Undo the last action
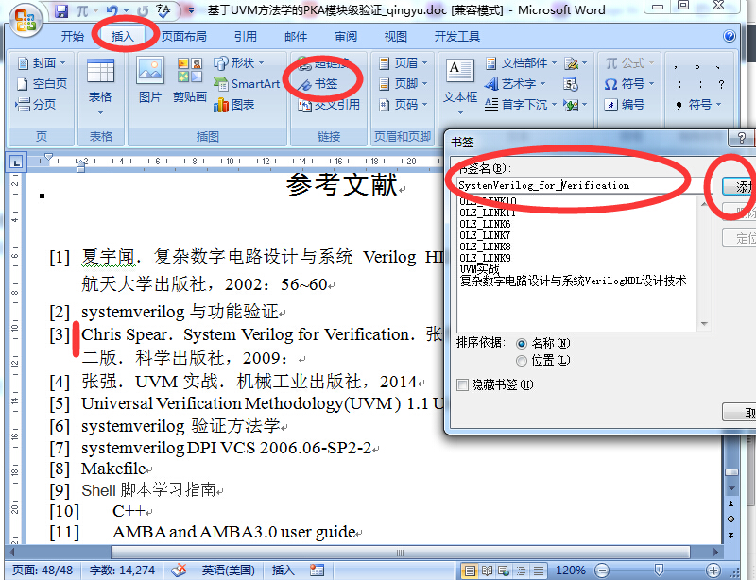This screenshot has height=580, width=756. pyautogui.click(x=112, y=10)
